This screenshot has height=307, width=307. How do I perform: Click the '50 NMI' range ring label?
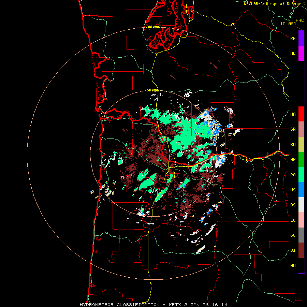pyautogui.click(x=153, y=90)
